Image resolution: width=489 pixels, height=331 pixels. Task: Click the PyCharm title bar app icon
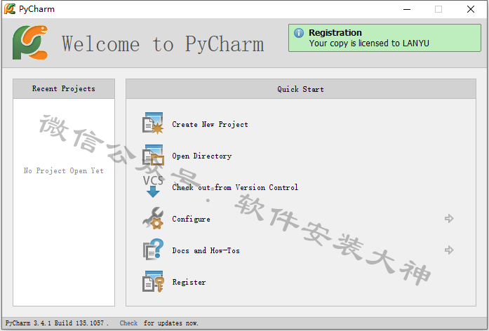tap(10, 8)
